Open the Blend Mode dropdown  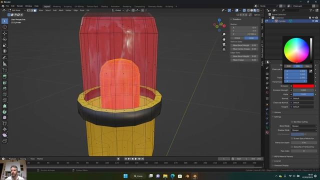click(304, 126)
